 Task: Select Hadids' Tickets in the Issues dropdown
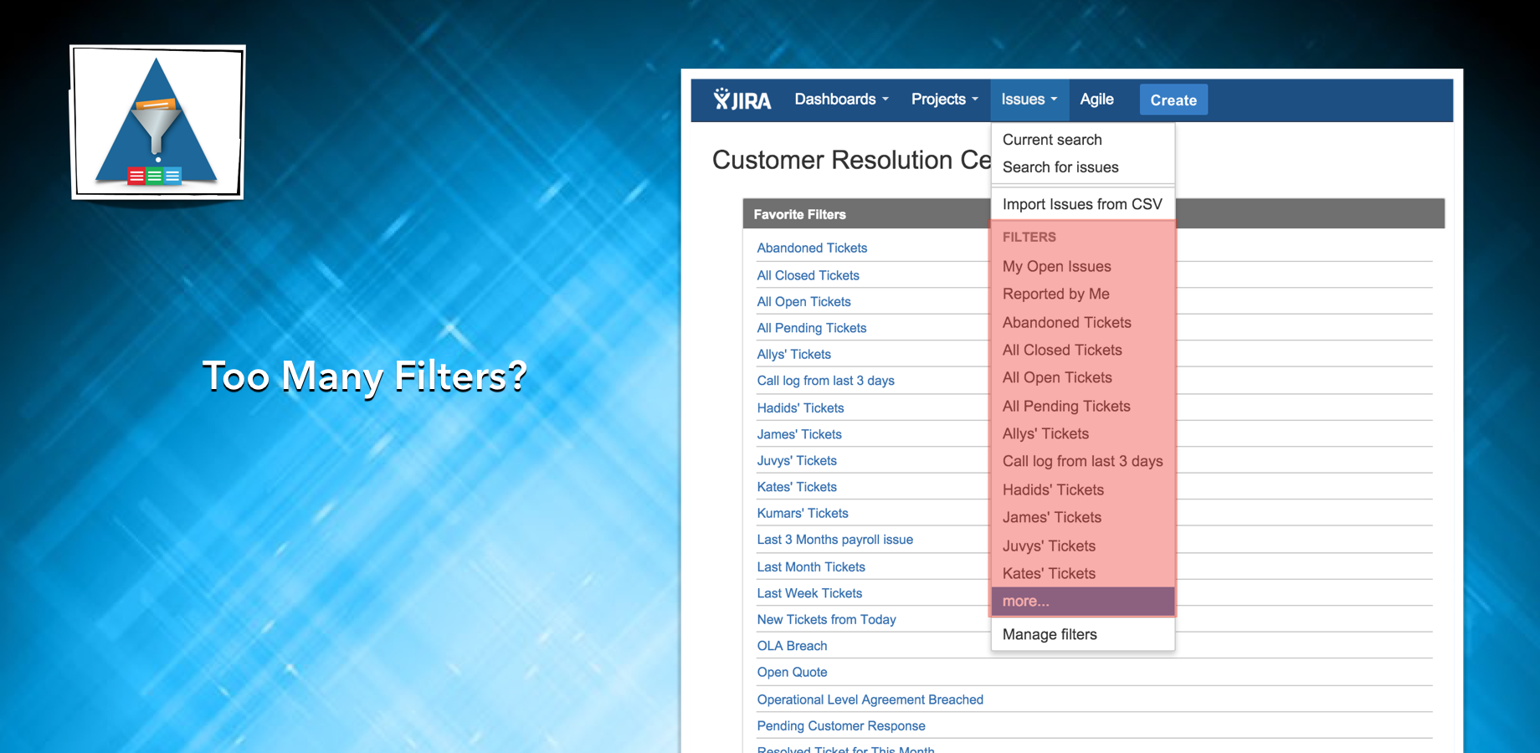tap(1083, 489)
